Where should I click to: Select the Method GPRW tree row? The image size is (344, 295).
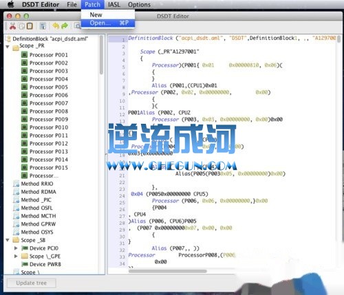[39, 224]
